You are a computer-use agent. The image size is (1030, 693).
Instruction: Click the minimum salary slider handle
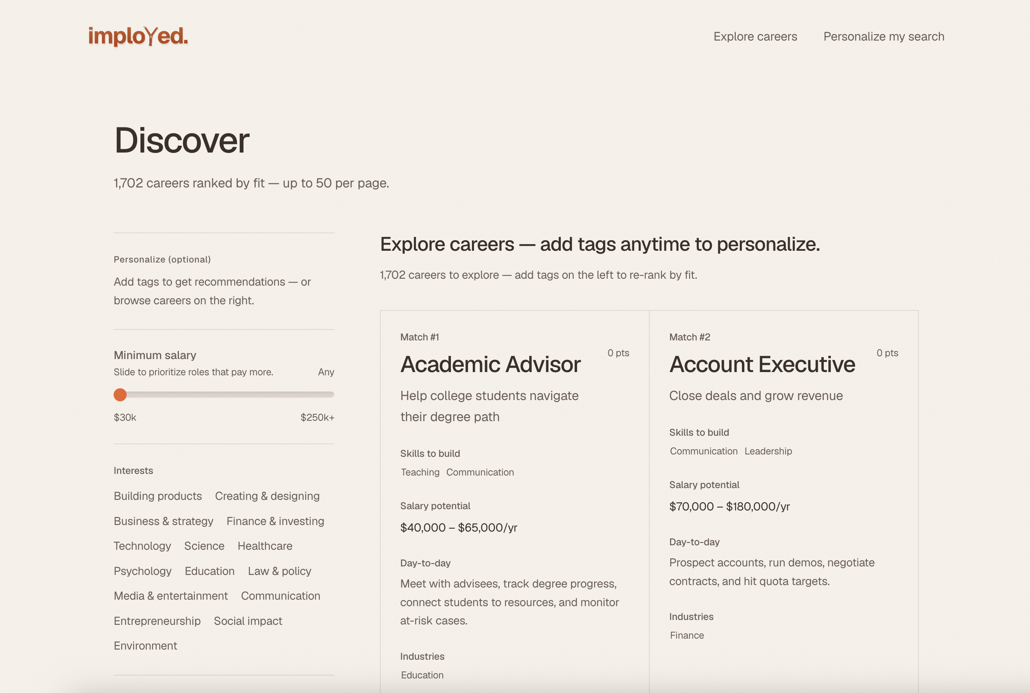coord(120,395)
